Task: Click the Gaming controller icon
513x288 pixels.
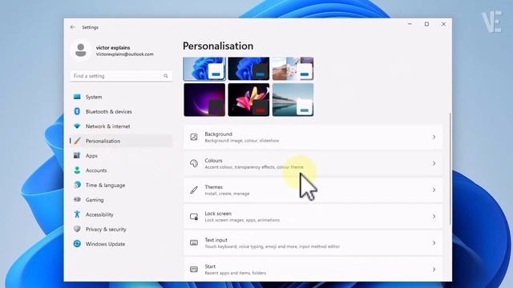Action: point(77,199)
